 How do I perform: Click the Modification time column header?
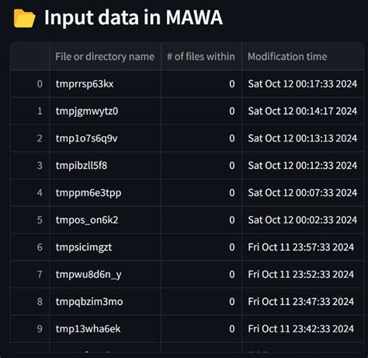pyautogui.click(x=303, y=57)
